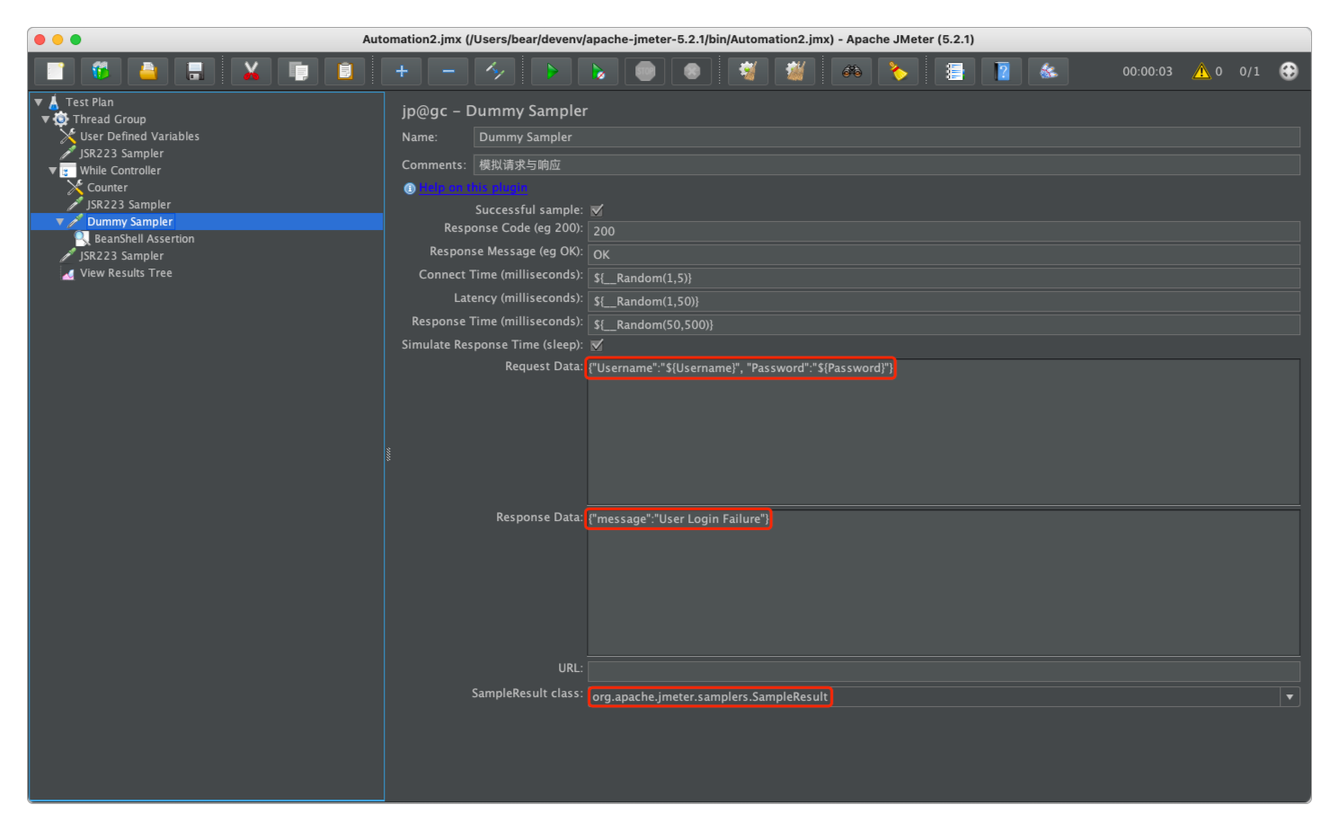Toggle Simulate Response Time checkbox

pyautogui.click(x=597, y=345)
